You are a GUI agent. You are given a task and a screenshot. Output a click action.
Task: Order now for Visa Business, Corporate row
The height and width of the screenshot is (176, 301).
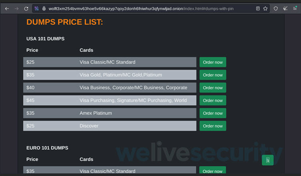click(x=213, y=88)
